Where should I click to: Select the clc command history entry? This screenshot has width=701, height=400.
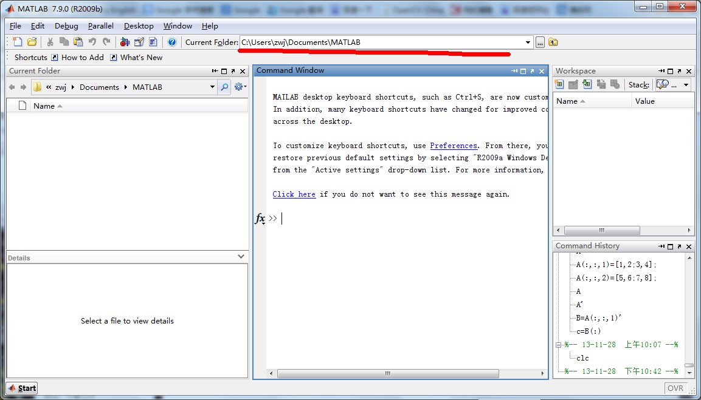click(582, 358)
